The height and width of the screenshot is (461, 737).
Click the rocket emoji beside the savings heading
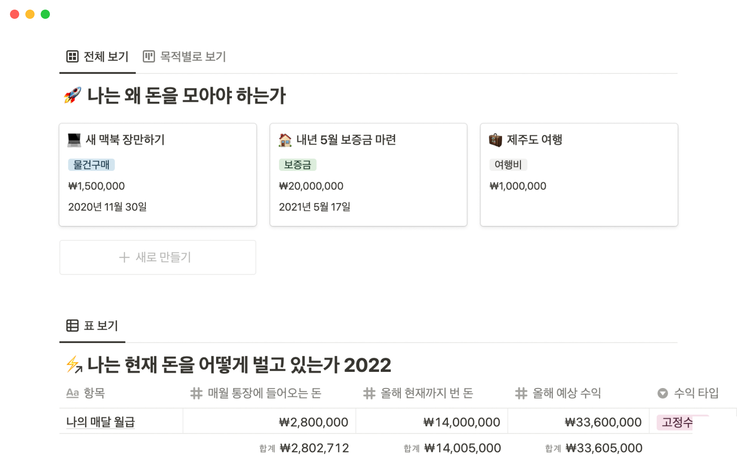(x=73, y=95)
